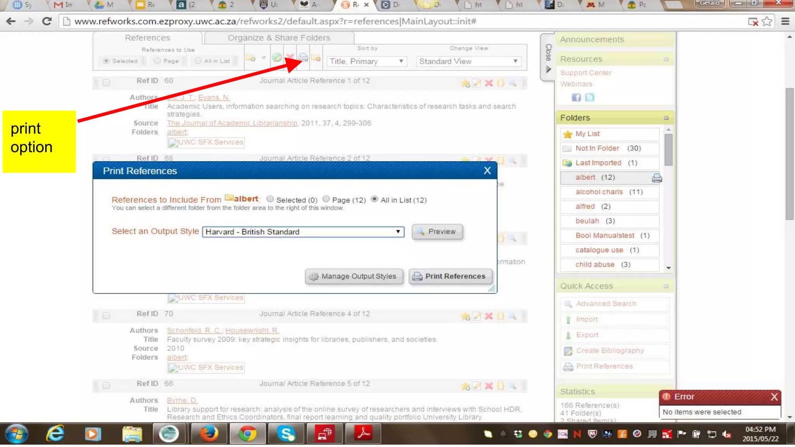
Task: Select the 'Selected (0)' radio option
Action: coord(270,199)
